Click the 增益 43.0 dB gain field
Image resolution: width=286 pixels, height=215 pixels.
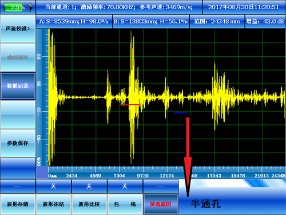coord(265,21)
